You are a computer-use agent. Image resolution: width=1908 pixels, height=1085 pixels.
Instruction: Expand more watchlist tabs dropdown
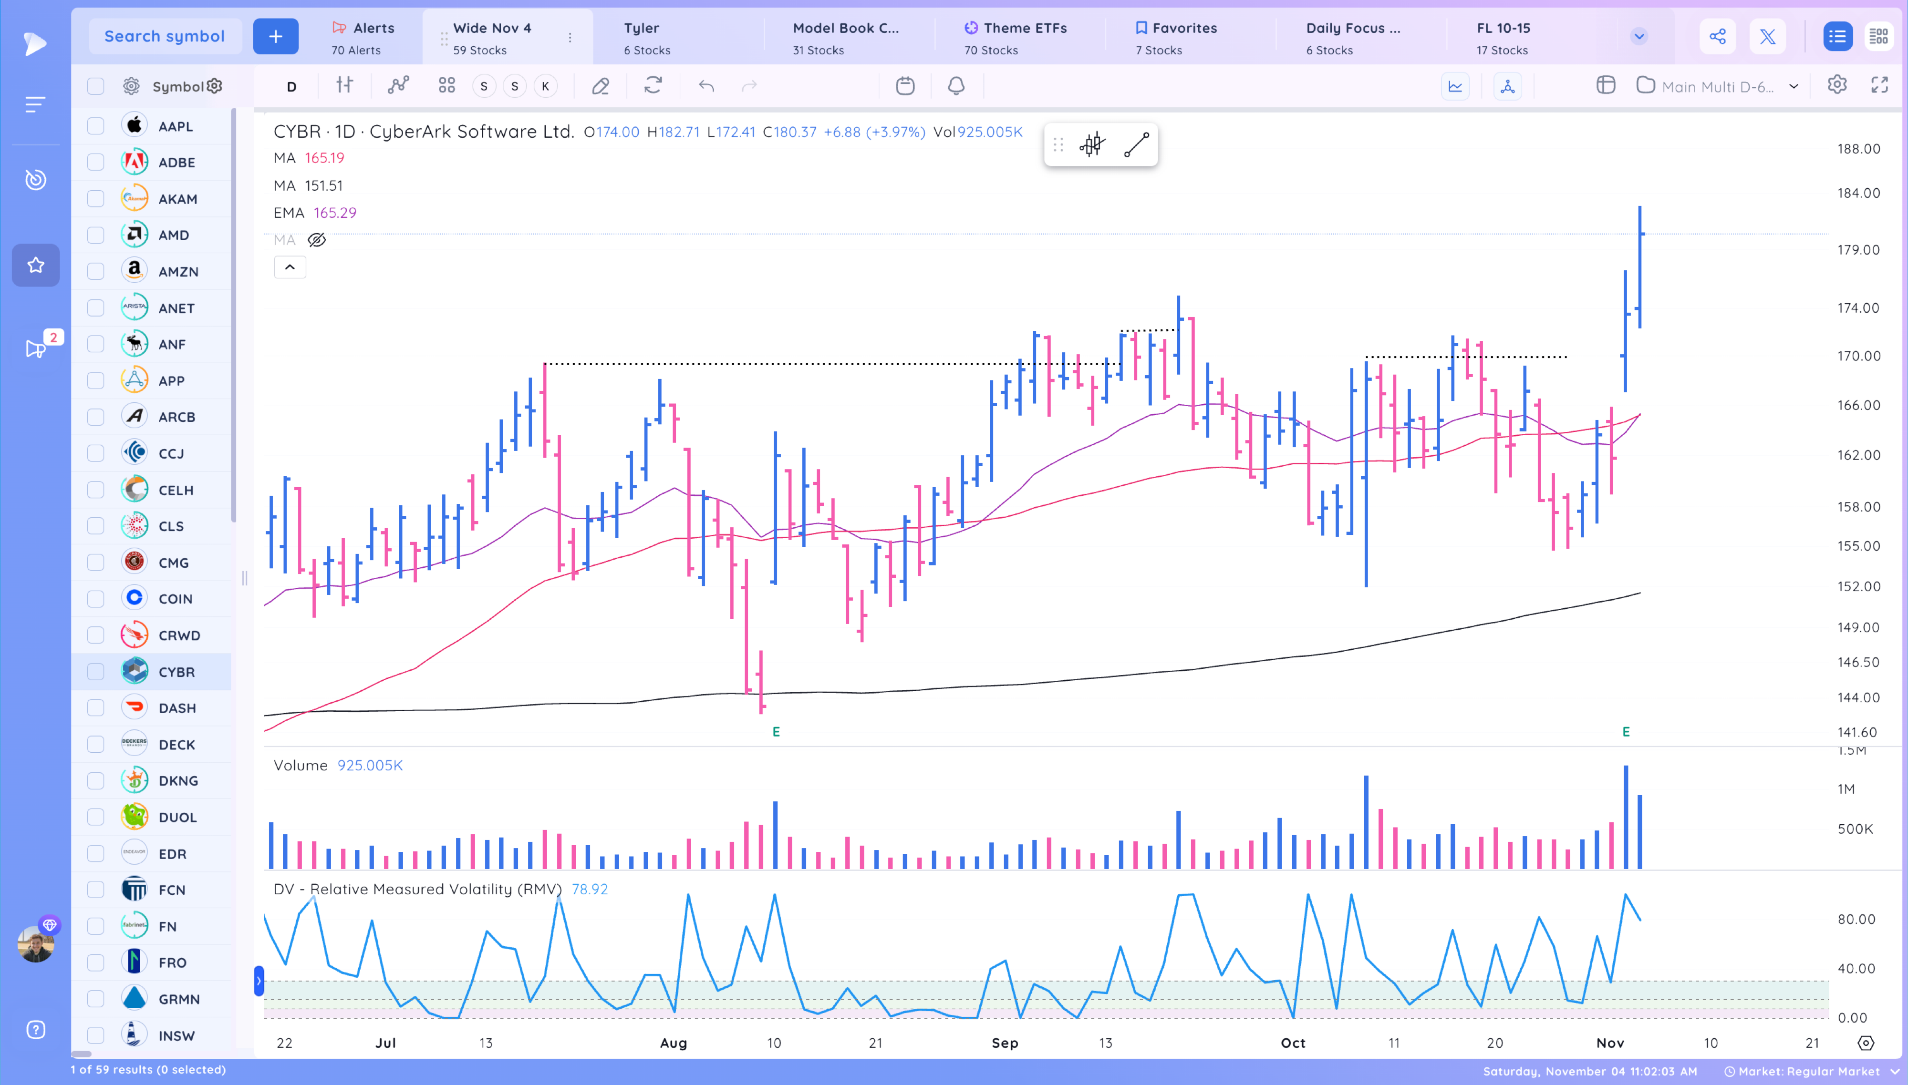1639,37
